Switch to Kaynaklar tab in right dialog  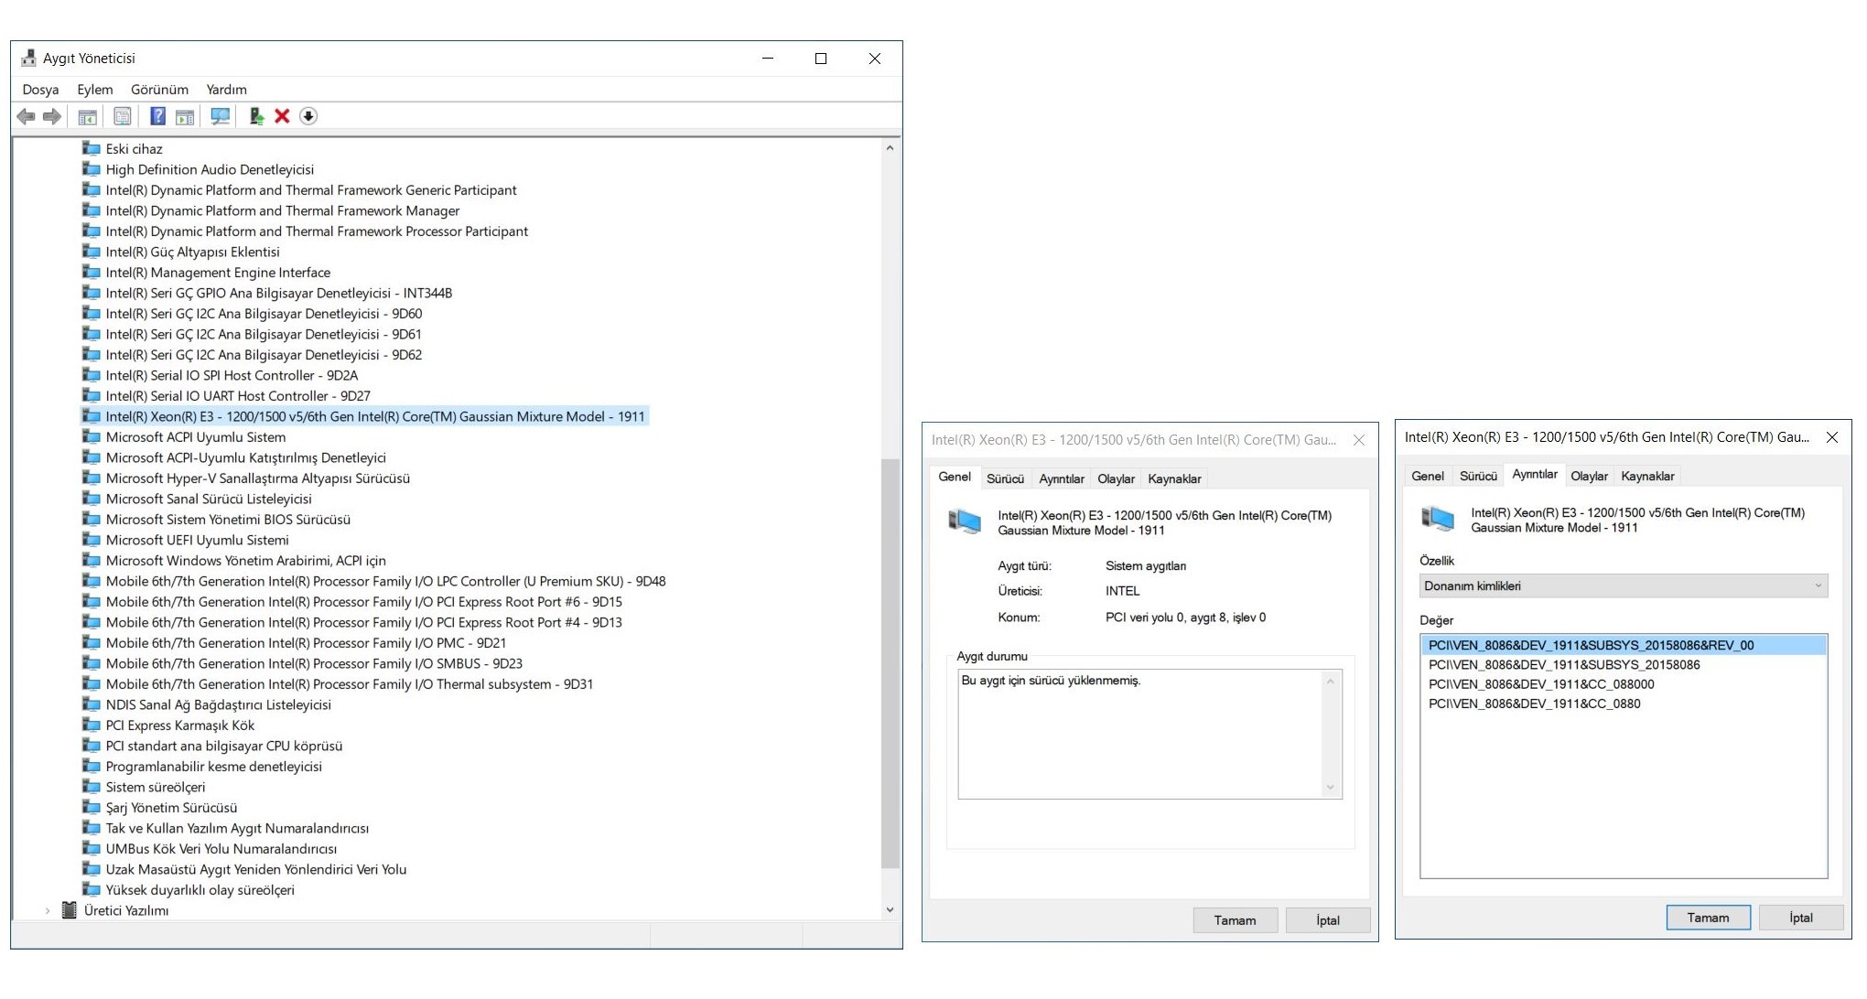coord(1647,476)
